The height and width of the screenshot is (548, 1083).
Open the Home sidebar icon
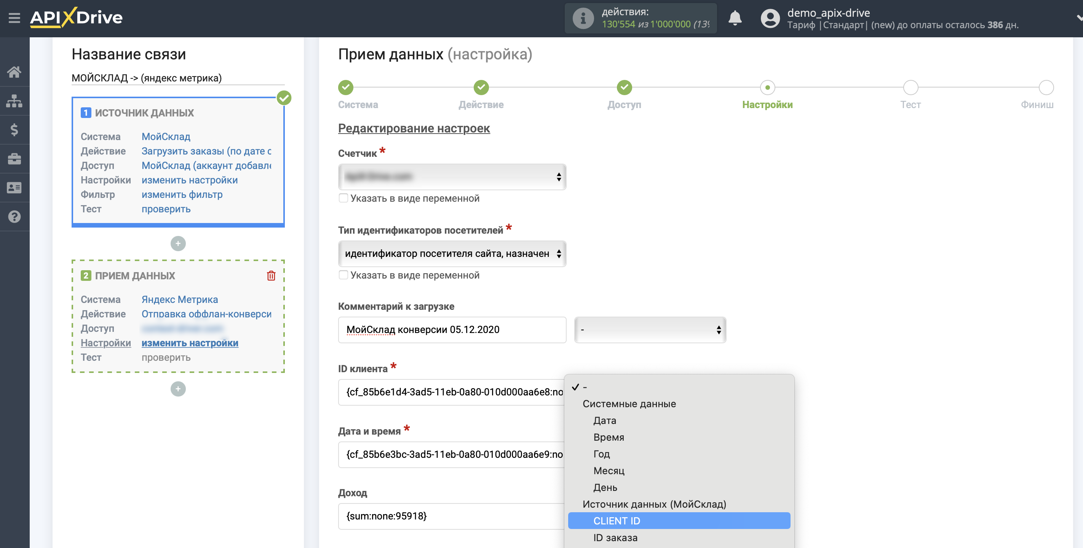14,72
